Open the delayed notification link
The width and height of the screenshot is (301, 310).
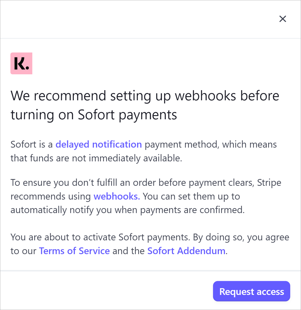(x=99, y=144)
